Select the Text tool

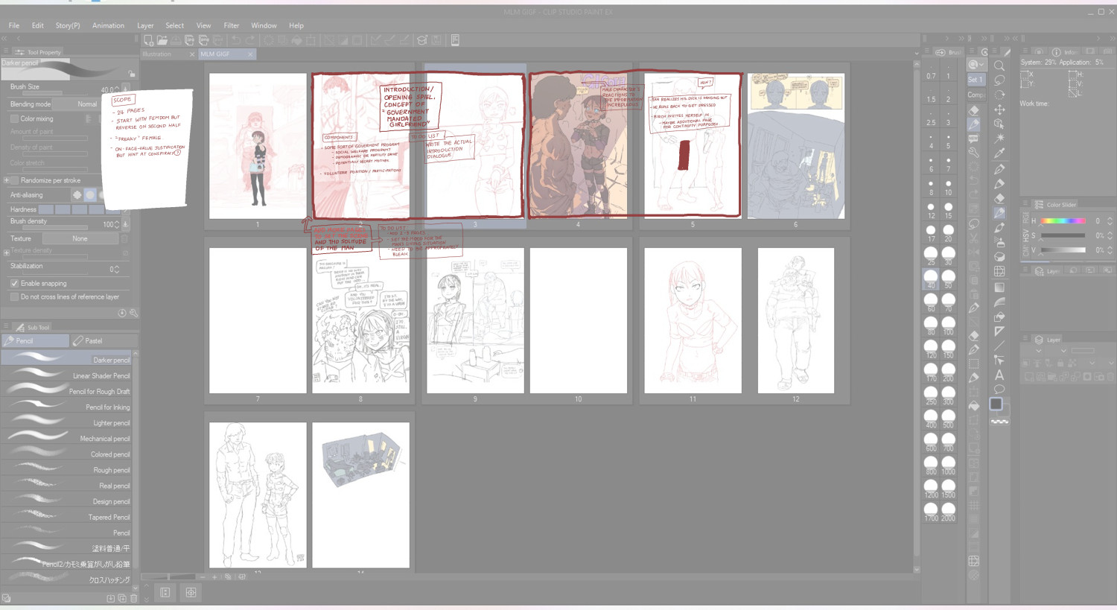click(x=999, y=375)
